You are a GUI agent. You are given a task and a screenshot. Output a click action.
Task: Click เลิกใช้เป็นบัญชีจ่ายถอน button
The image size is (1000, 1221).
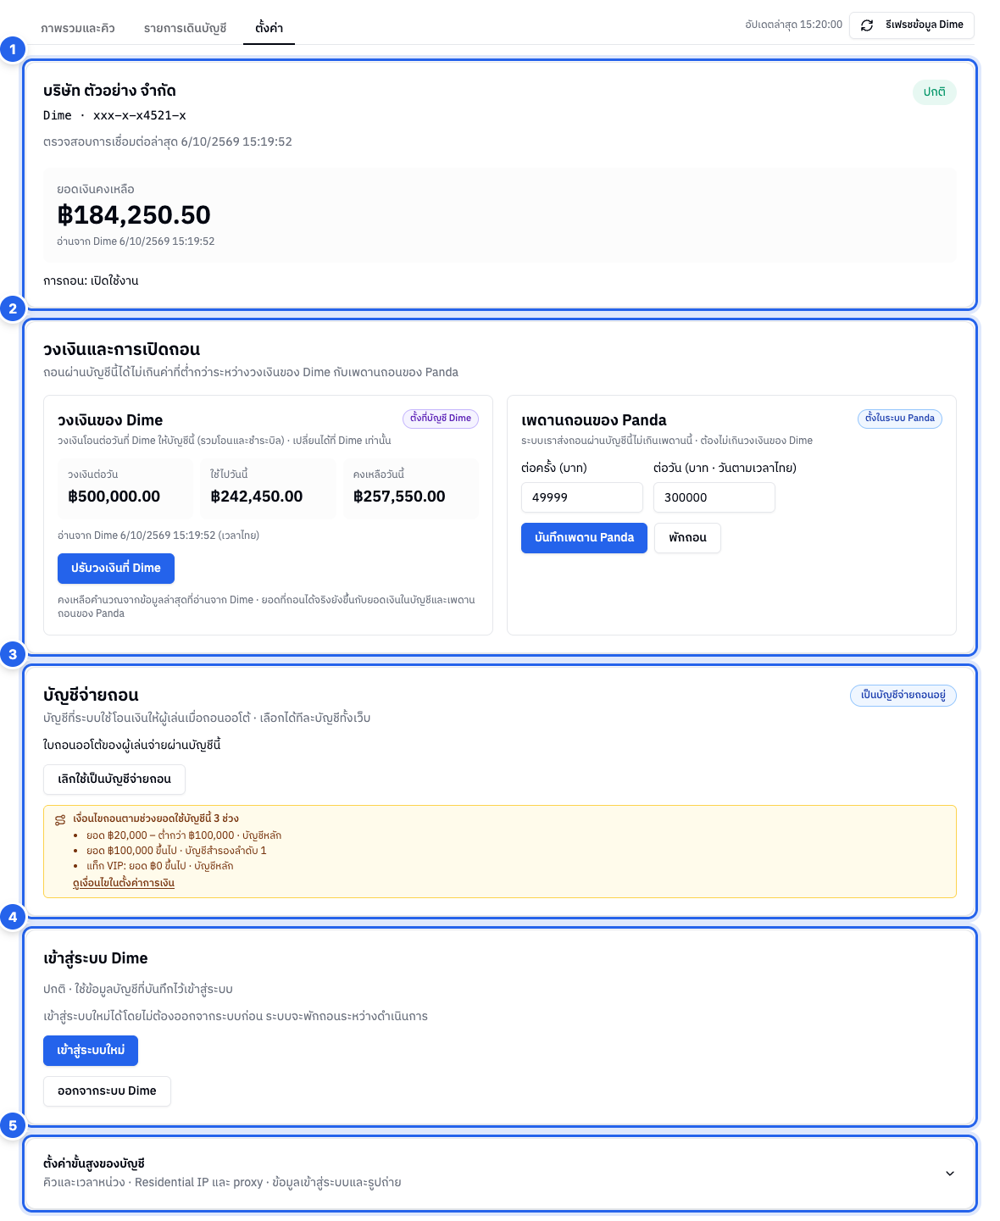click(114, 780)
